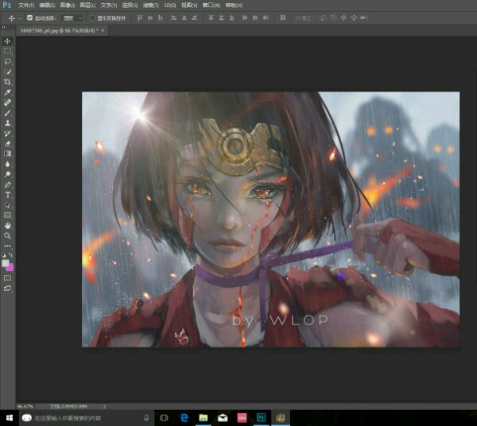Select the Clone Stamp tool
The height and width of the screenshot is (426, 477).
7,123
